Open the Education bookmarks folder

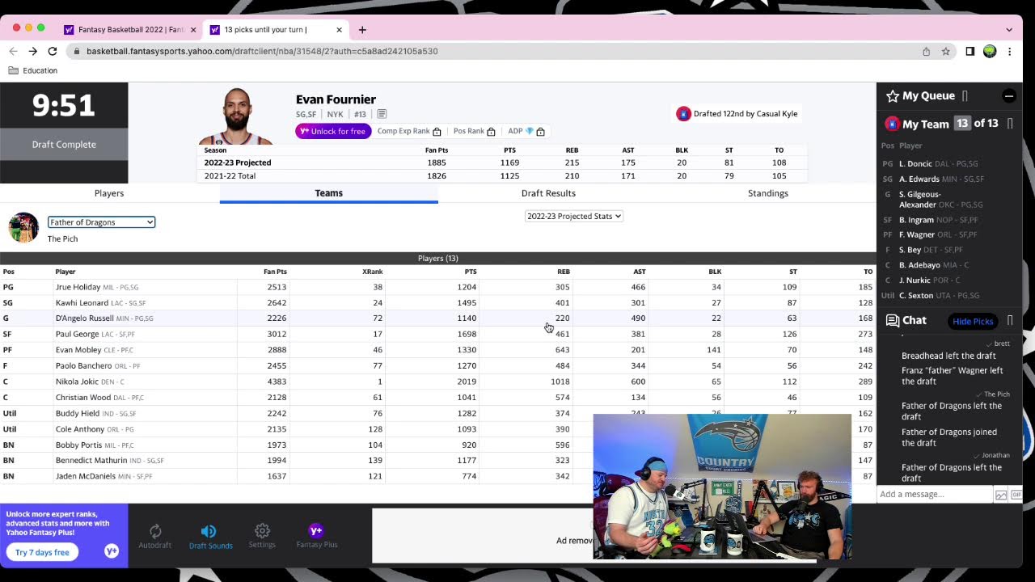(x=33, y=70)
